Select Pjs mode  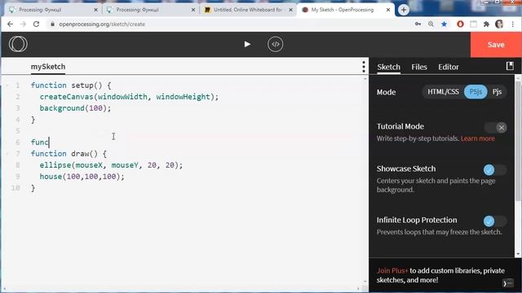(497, 92)
